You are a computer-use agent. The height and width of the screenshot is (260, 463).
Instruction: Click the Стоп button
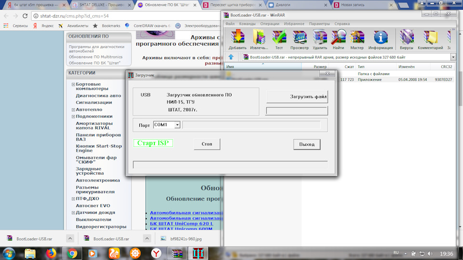pyautogui.click(x=207, y=144)
